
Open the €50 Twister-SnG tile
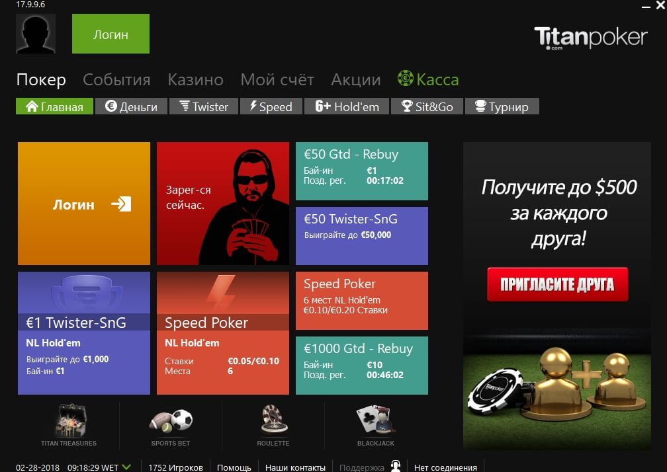[x=361, y=236]
